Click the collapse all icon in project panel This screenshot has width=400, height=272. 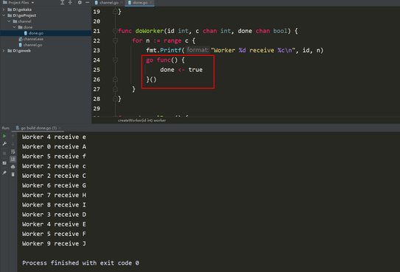click(70, 2)
